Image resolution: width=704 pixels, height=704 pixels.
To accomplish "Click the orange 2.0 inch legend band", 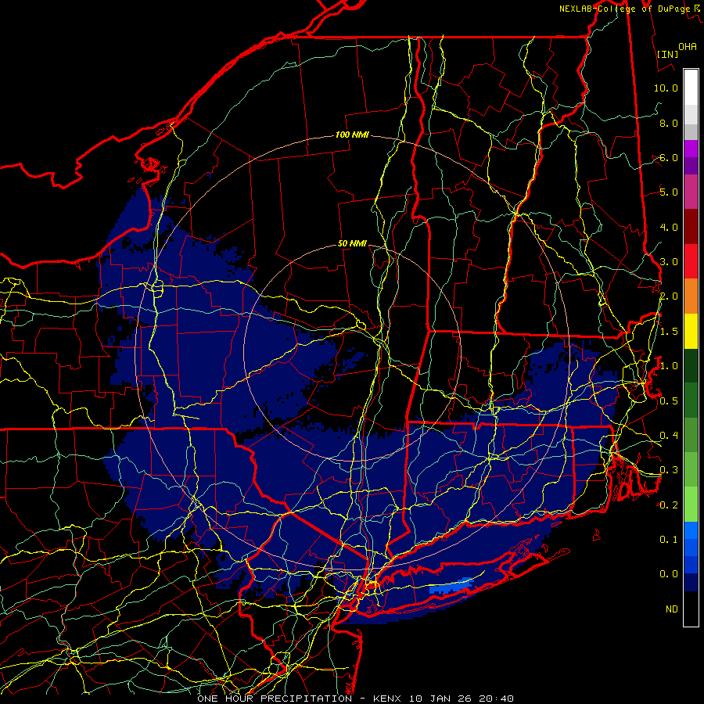I will click(691, 296).
